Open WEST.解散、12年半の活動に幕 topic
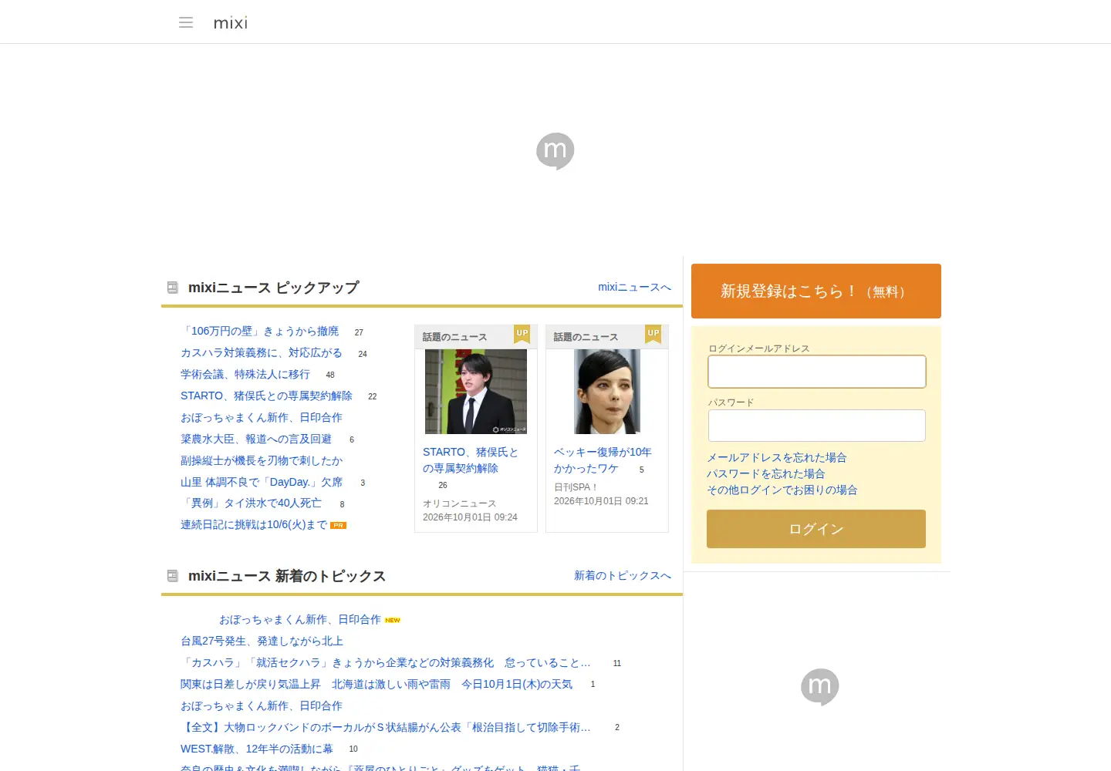This screenshot has width=1111, height=771. coord(257,749)
